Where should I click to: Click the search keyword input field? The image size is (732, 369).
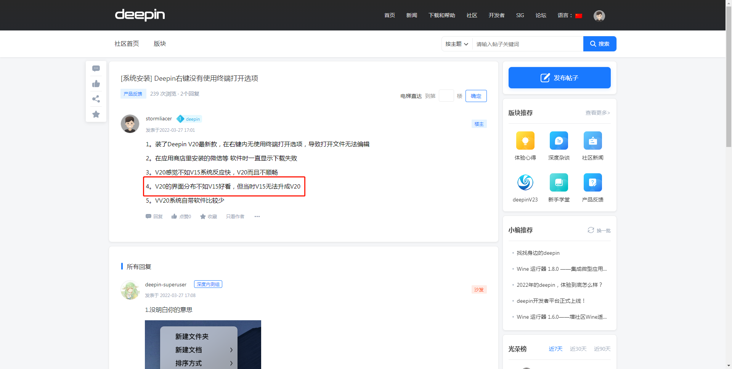coord(528,44)
